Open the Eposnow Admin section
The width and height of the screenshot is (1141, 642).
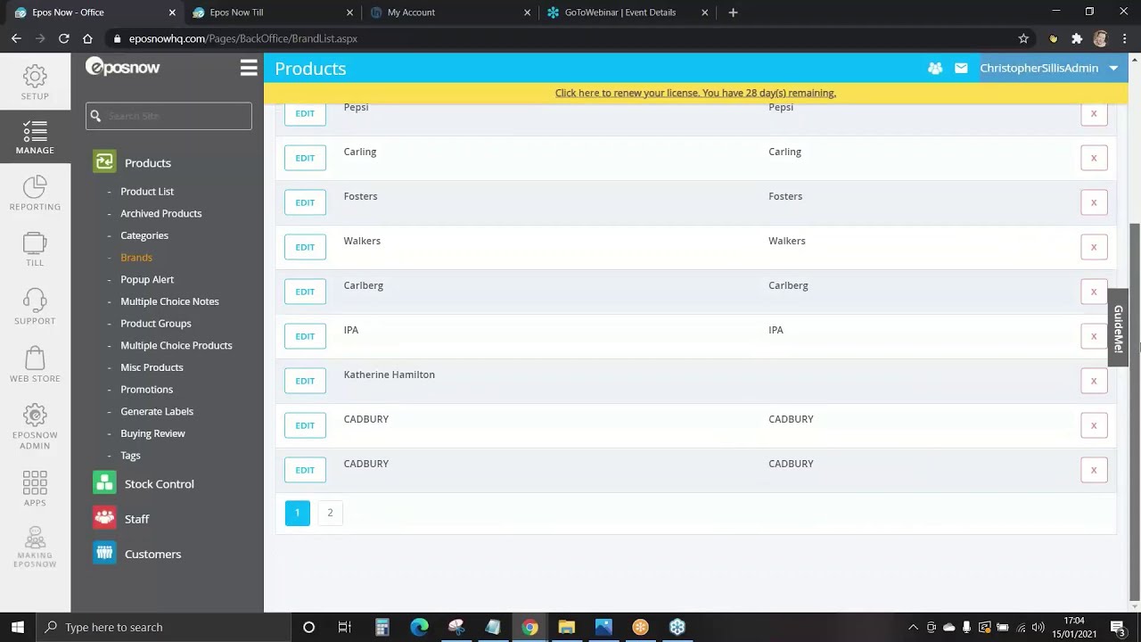(35, 426)
